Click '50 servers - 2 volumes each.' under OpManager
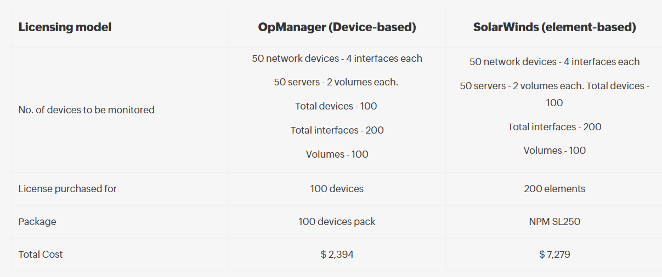The image size is (662, 277). click(x=336, y=82)
